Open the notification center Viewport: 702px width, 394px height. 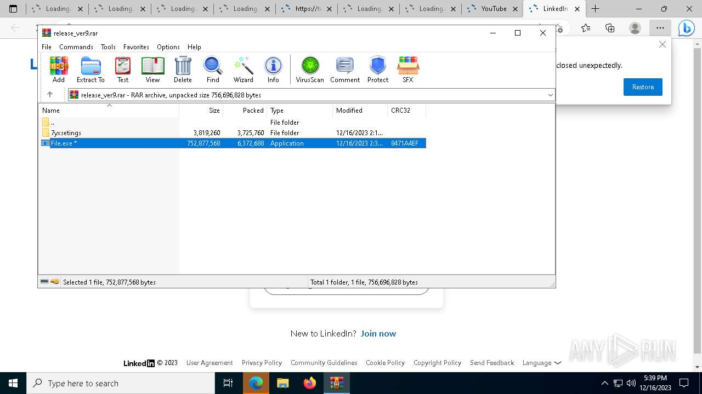click(684, 383)
